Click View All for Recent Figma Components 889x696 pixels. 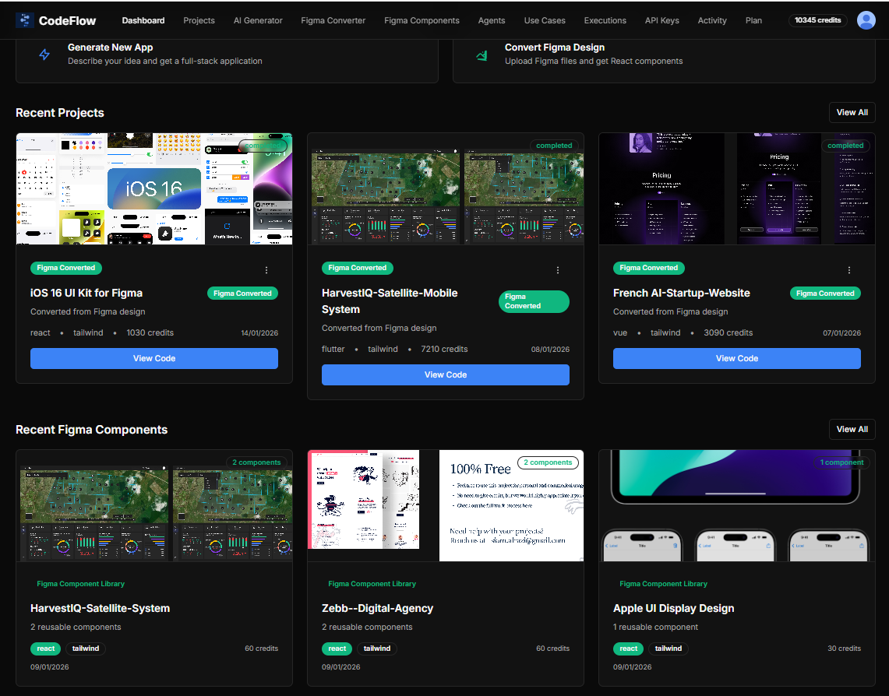tap(852, 429)
